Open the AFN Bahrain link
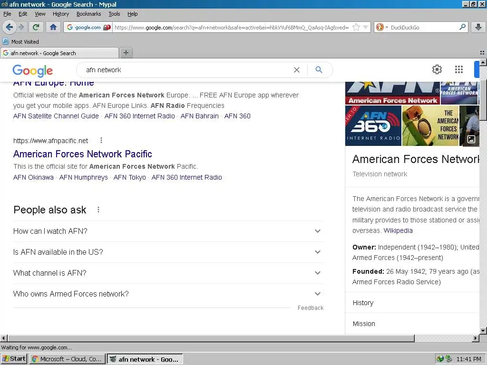The width and height of the screenshot is (487, 365). 199,116
